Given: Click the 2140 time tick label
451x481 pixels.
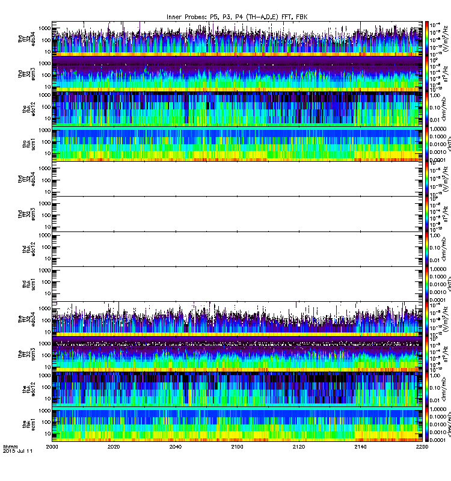Looking at the screenshot, I should 360,447.
